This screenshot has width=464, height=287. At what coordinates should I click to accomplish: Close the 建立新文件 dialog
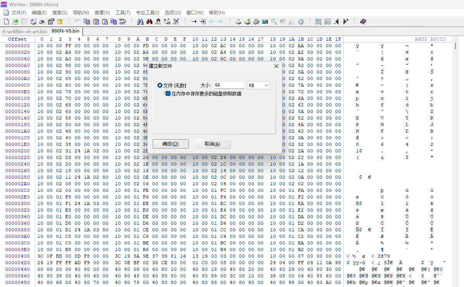click(276, 66)
